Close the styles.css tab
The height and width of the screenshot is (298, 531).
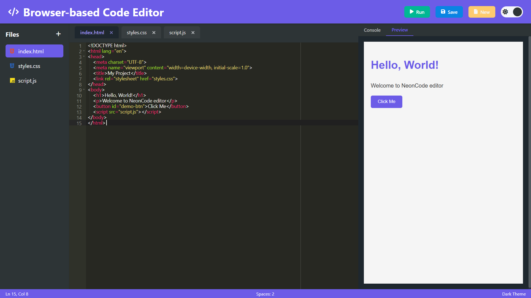click(154, 32)
